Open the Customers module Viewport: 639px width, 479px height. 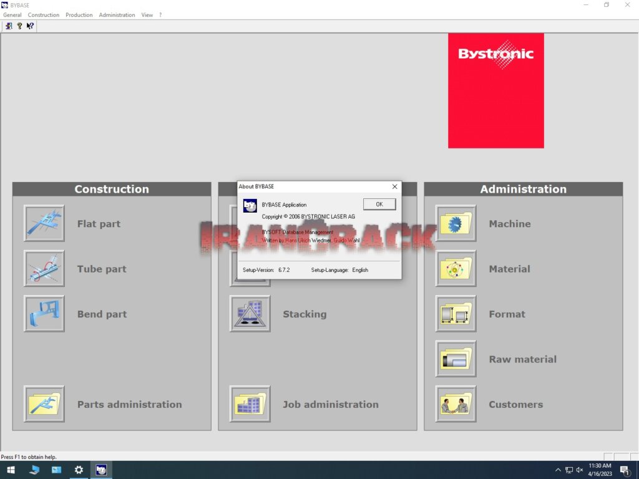pyautogui.click(x=456, y=404)
